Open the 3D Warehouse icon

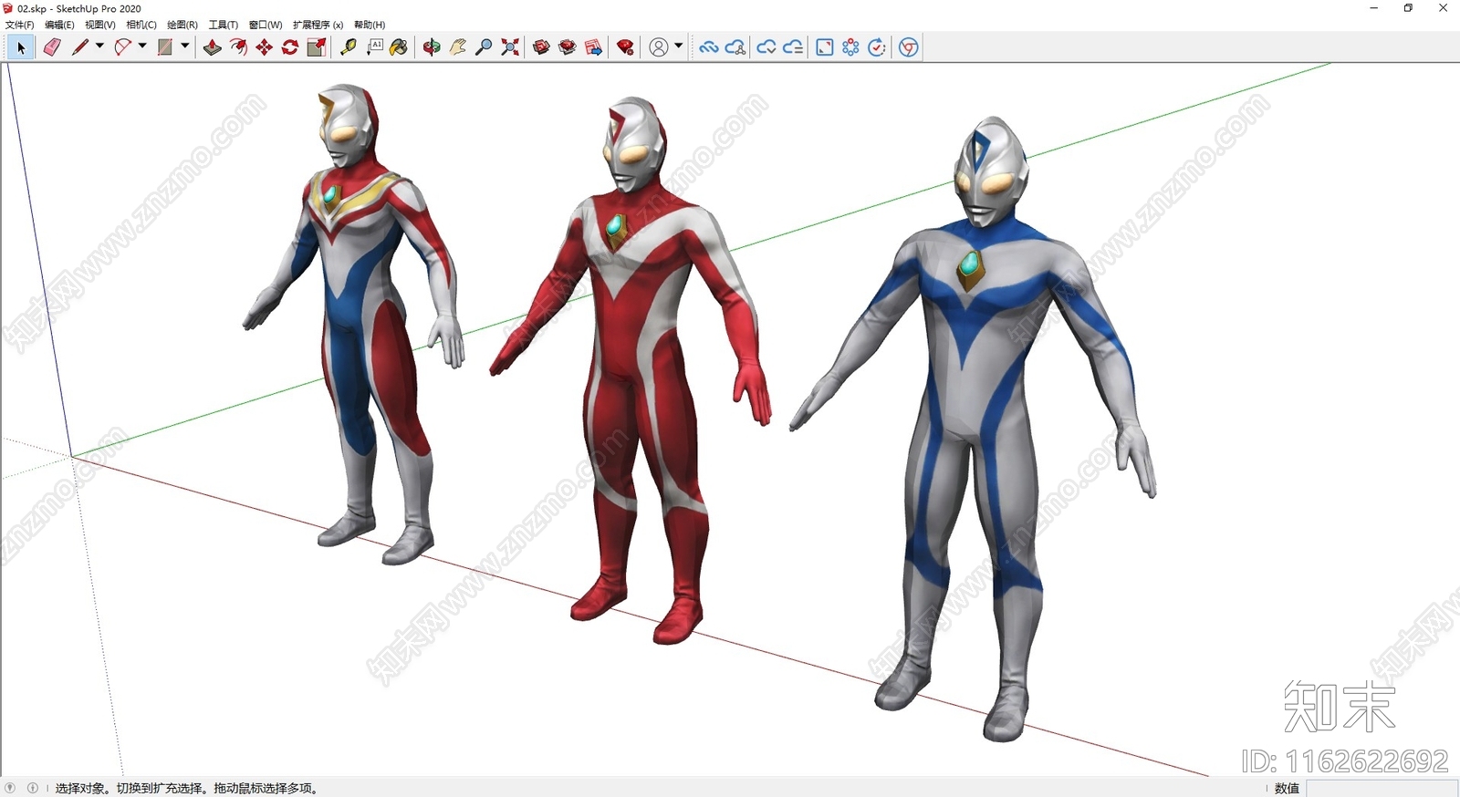pos(541,47)
